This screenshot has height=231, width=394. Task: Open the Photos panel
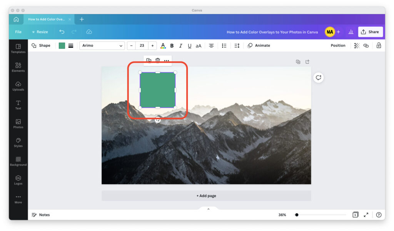click(18, 124)
